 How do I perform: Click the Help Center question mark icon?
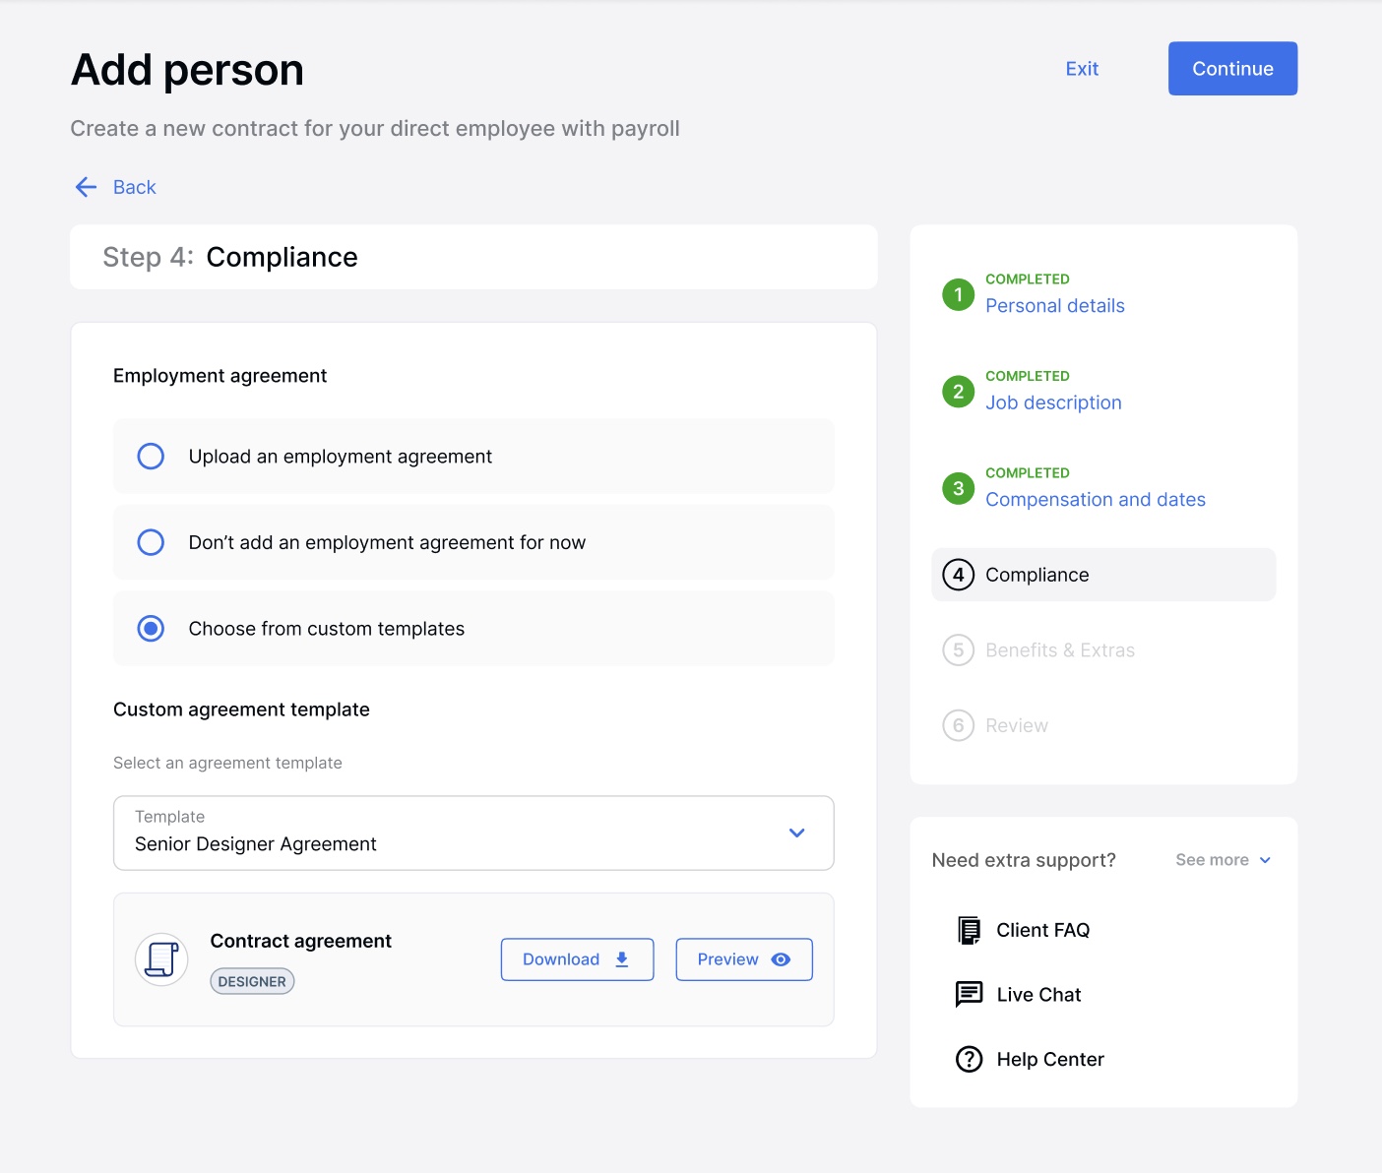[970, 1059]
